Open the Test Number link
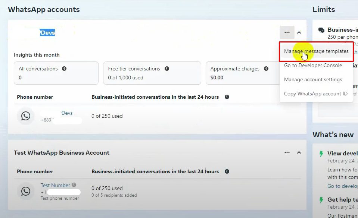 click(x=55, y=185)
